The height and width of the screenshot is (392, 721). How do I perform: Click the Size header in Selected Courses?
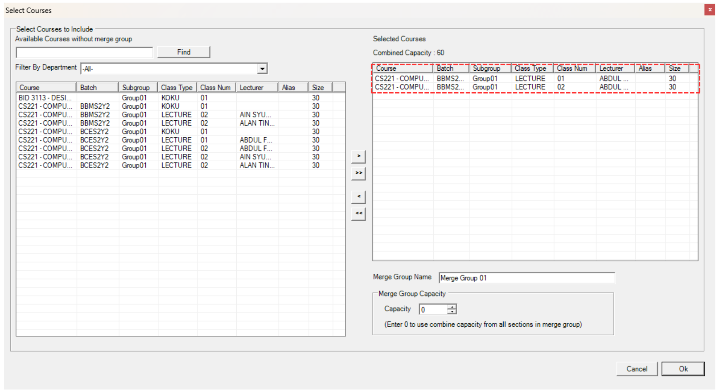[676, 69]
